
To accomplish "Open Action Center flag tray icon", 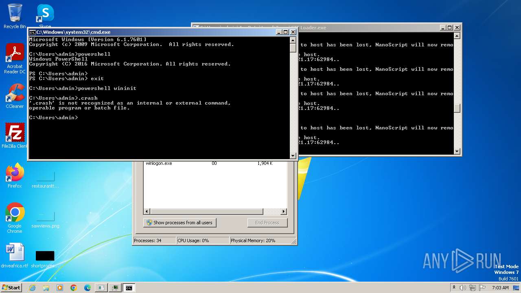I will pos(482,288).
